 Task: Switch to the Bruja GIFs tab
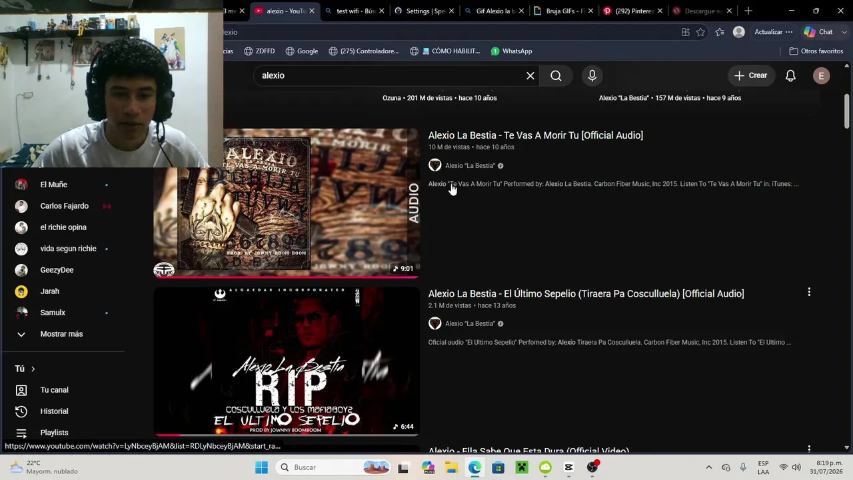point(564,11)
